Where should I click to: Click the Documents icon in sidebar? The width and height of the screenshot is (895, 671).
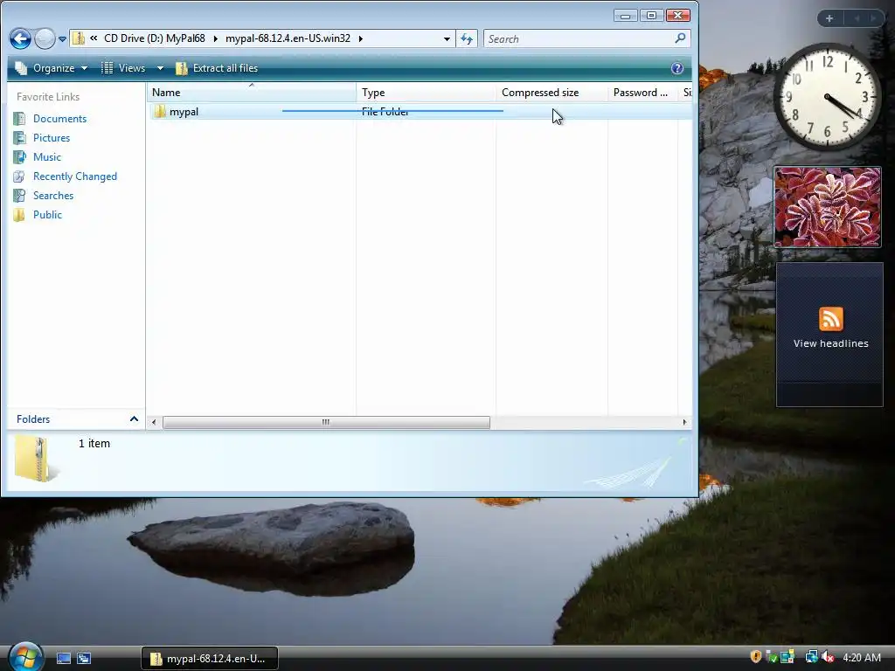(x=19, y=119)
